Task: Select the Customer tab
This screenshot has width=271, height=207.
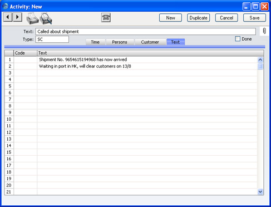Action: coord(150,42)
